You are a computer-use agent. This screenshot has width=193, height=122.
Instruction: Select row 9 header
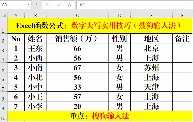(x=3, y=106)
